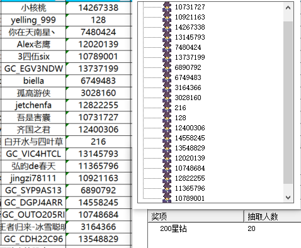Click spreadsheet cell GC_SYP9AS13
This screenshot has height=248, width=301.
[33, 190]
